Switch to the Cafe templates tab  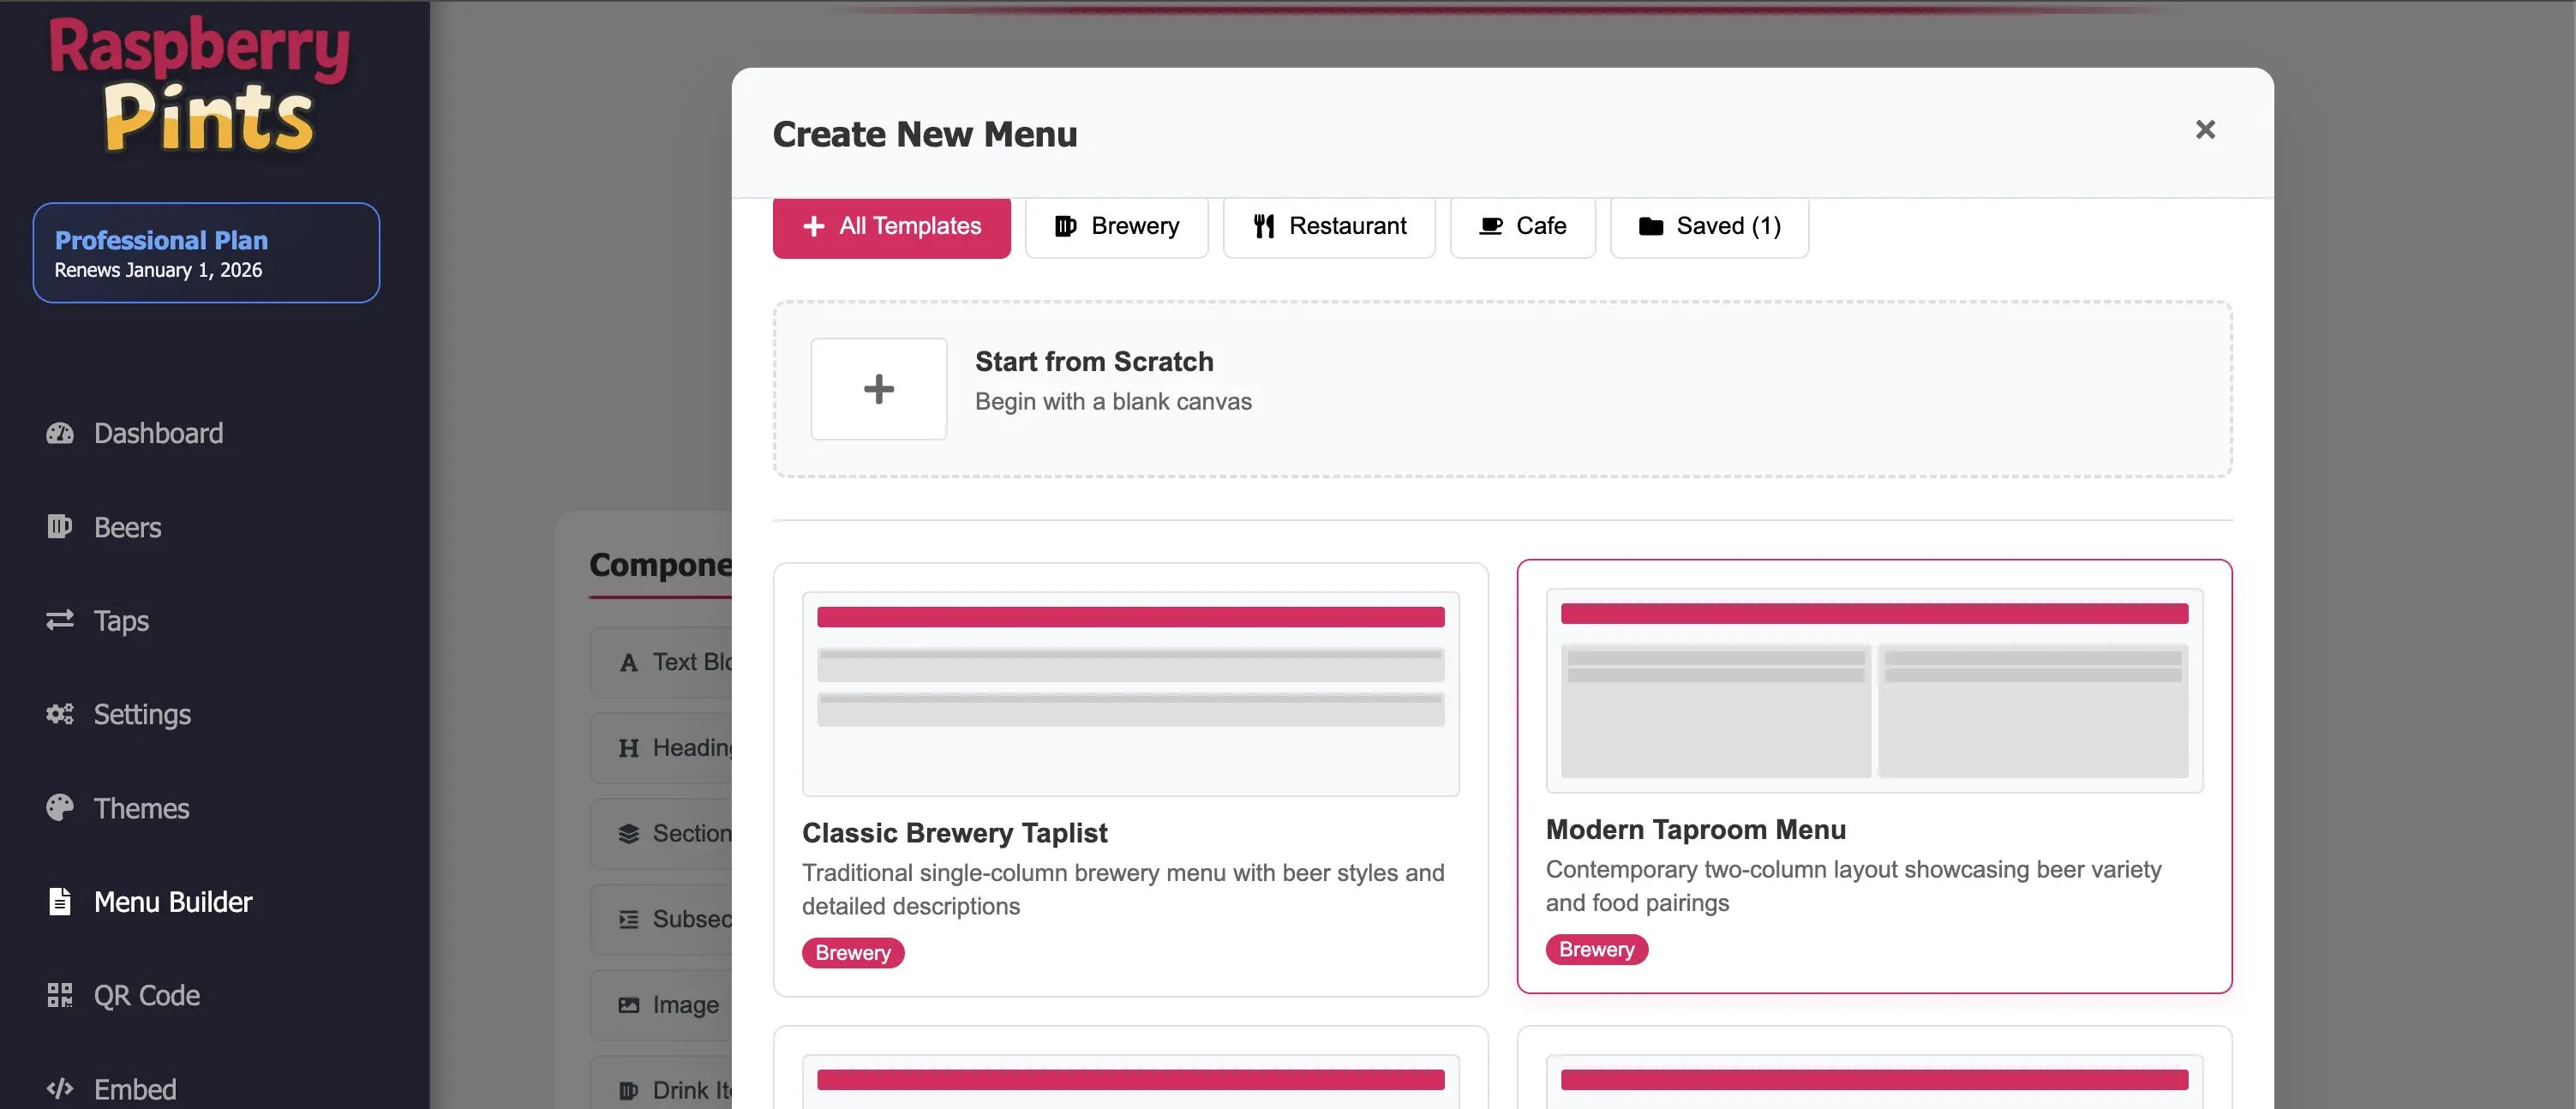point(1523,227)
